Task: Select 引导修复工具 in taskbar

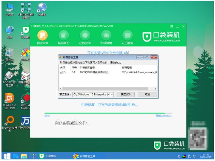Action: [84, 156]
